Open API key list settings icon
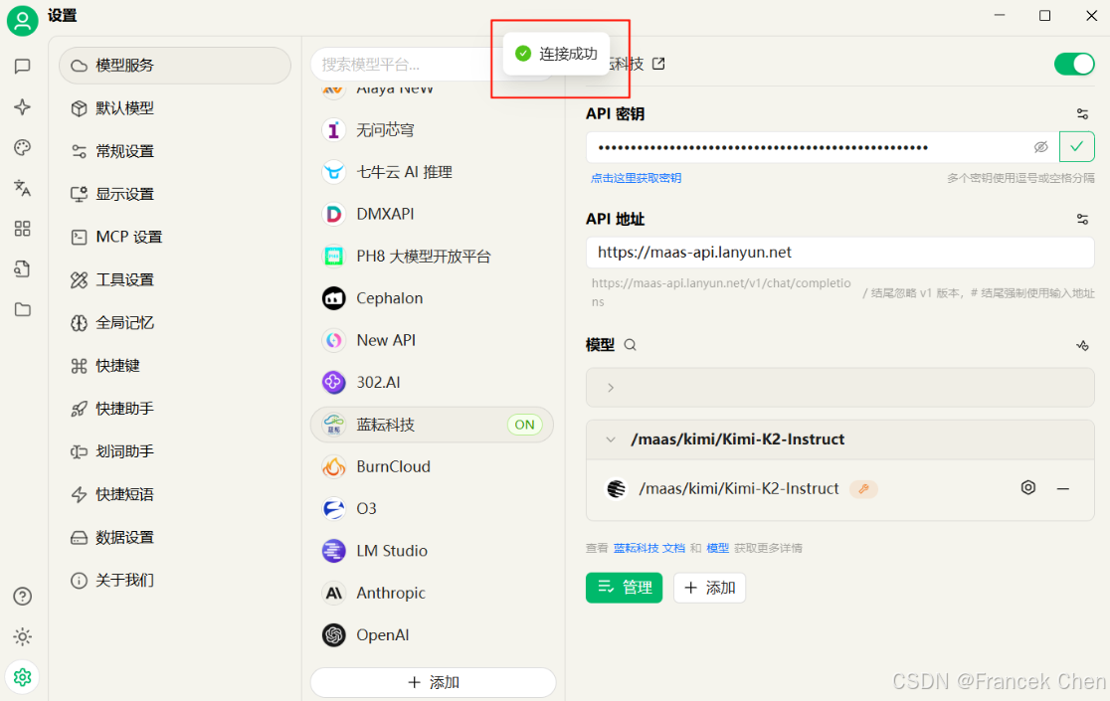This screenshot has width=1110, height=701. coord(1082,114)
